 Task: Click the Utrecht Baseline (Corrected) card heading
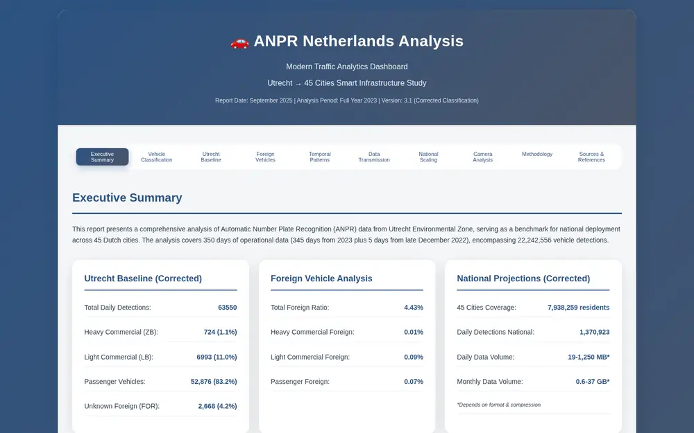coord(143,279)
